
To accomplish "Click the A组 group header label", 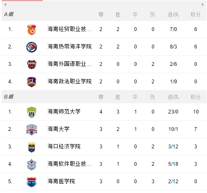I will (9, 14).
